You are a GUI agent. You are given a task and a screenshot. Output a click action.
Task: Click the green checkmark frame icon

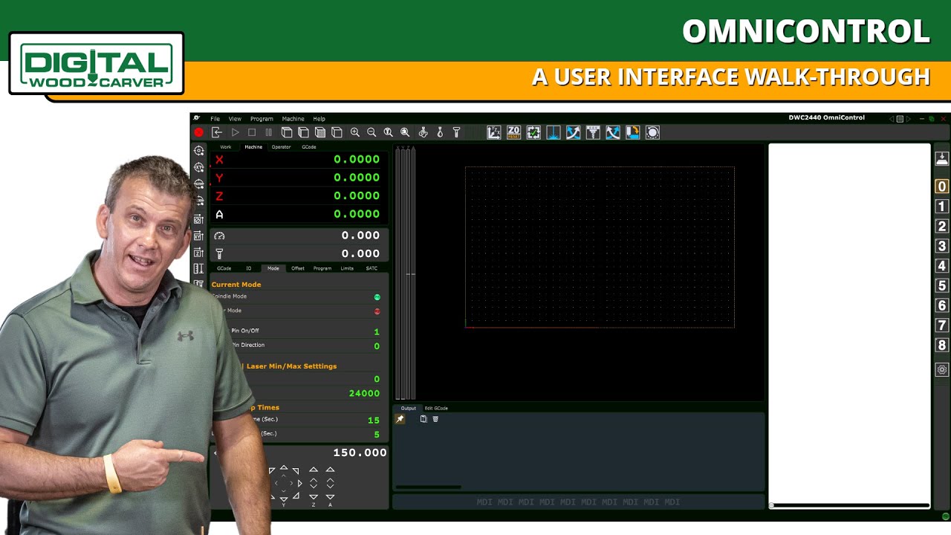[x=533, y=132]
